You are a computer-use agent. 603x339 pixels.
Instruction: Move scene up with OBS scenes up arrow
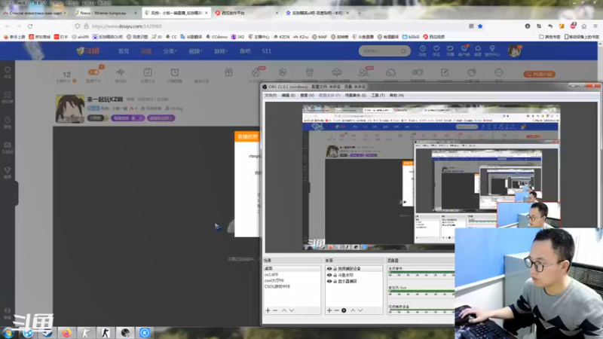point(284,310)
